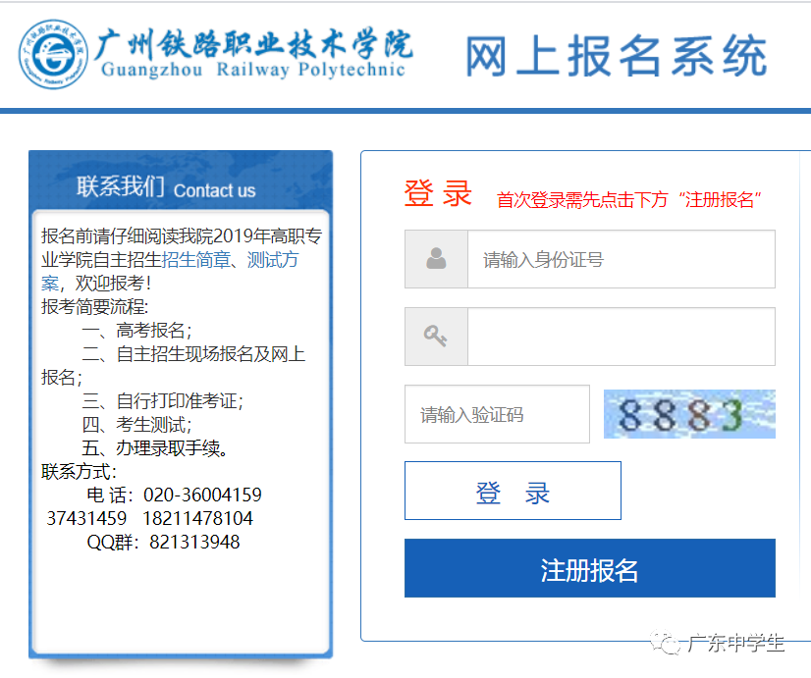Click the 报考简要流程 line

(94, 306)
